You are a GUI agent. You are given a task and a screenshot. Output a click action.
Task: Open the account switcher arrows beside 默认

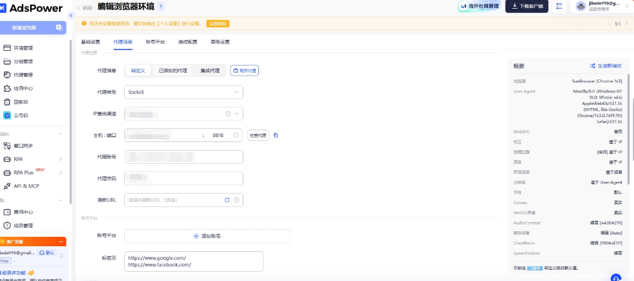coord(61,255)
